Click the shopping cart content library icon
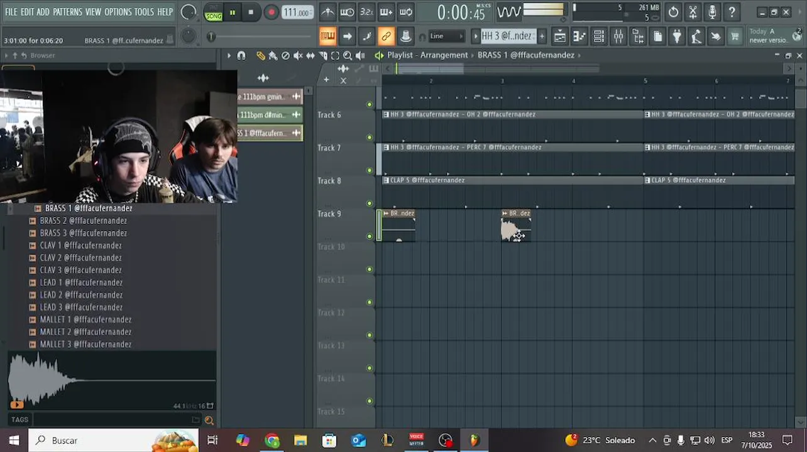 (735, 36)
